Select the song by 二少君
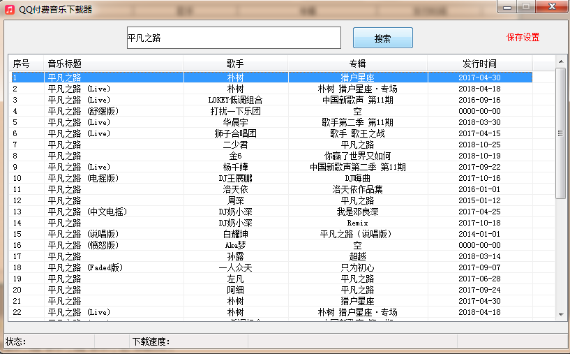 (x=271, y=145)
